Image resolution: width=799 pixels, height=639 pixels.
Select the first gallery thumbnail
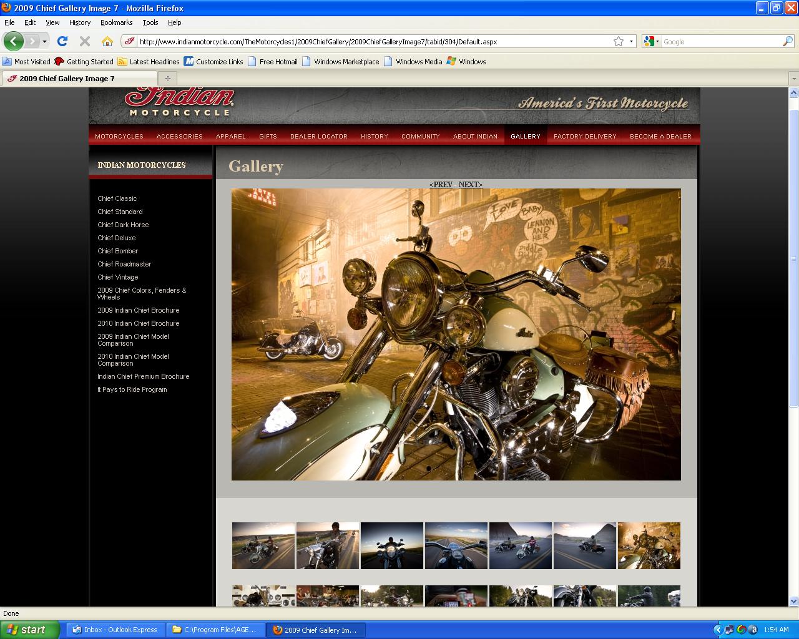(263, 545)
